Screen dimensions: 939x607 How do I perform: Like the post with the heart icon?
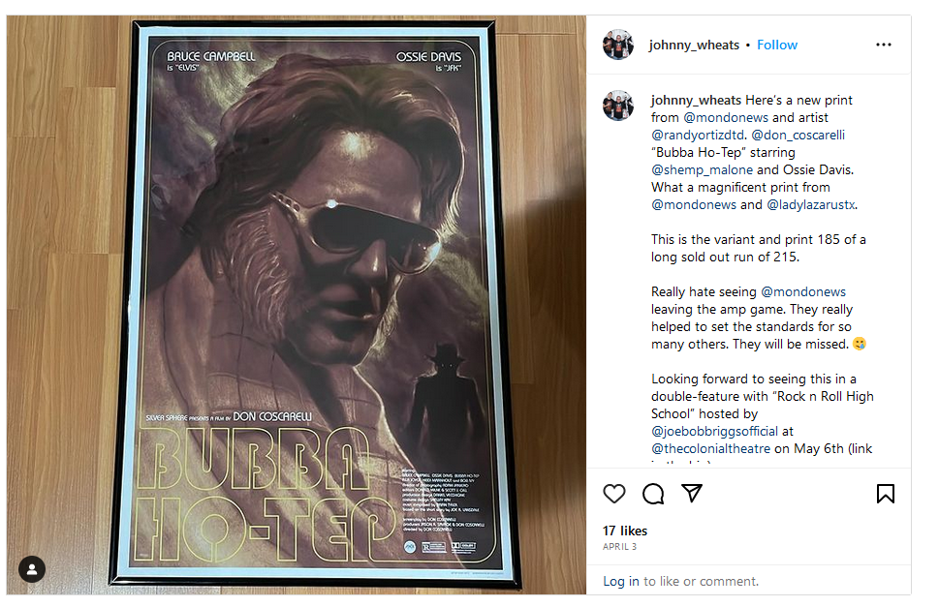click(613, 494)
